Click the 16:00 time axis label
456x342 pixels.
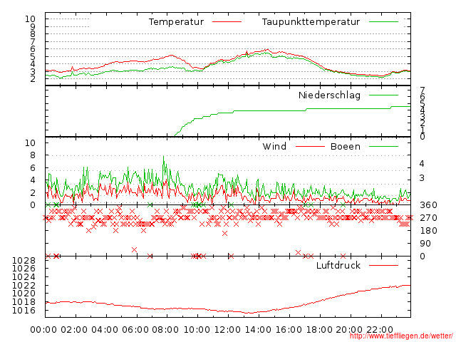pyautogui.click(x=289, y=330)
